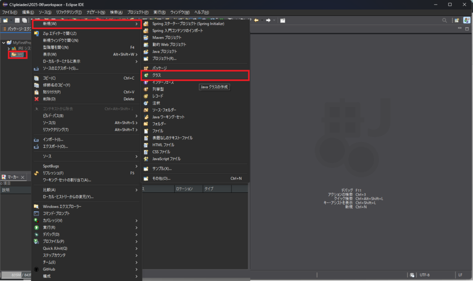The width and height of the screenshot is (473, 281).
Task: Choose その他(O)... from the new submenu
Action: click(x=162, y=178)
